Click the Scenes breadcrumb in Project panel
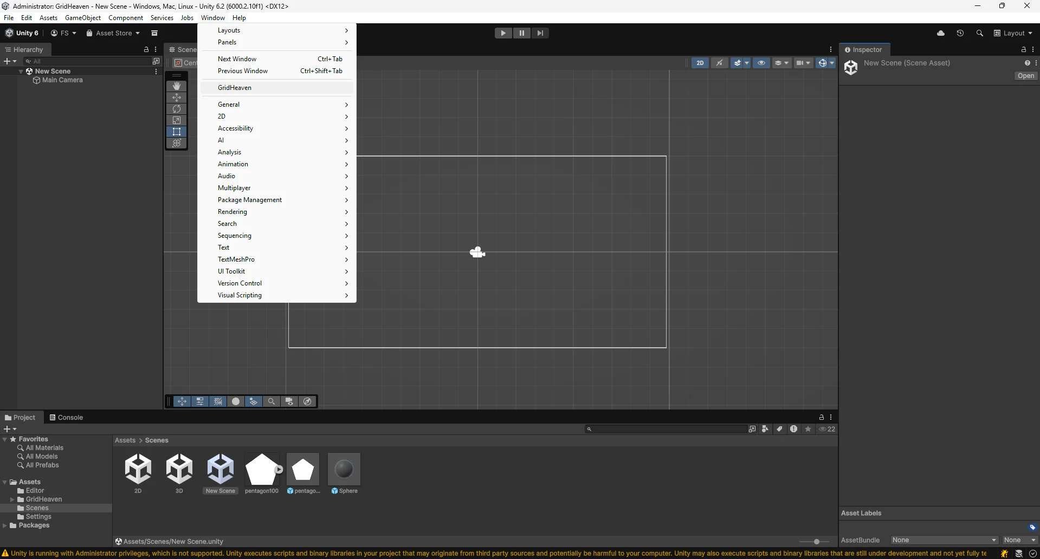Image resolution: width=1040 pixels, height=559 pixels. click(x=157, y=440)
